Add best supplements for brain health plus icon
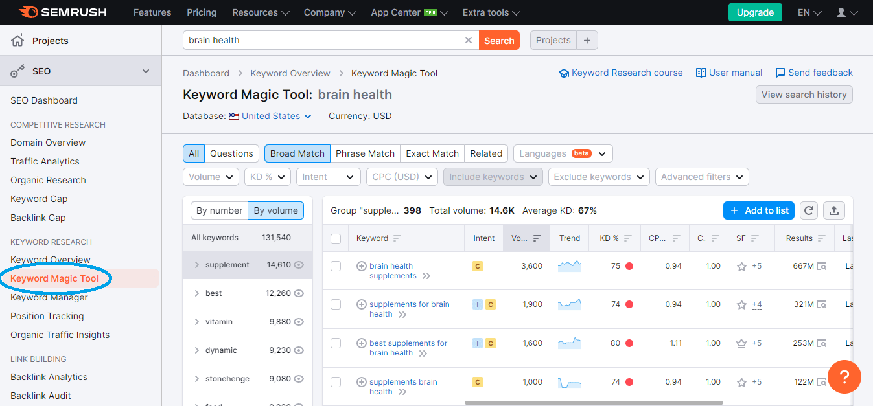873x406 pixels. [362, 343]
